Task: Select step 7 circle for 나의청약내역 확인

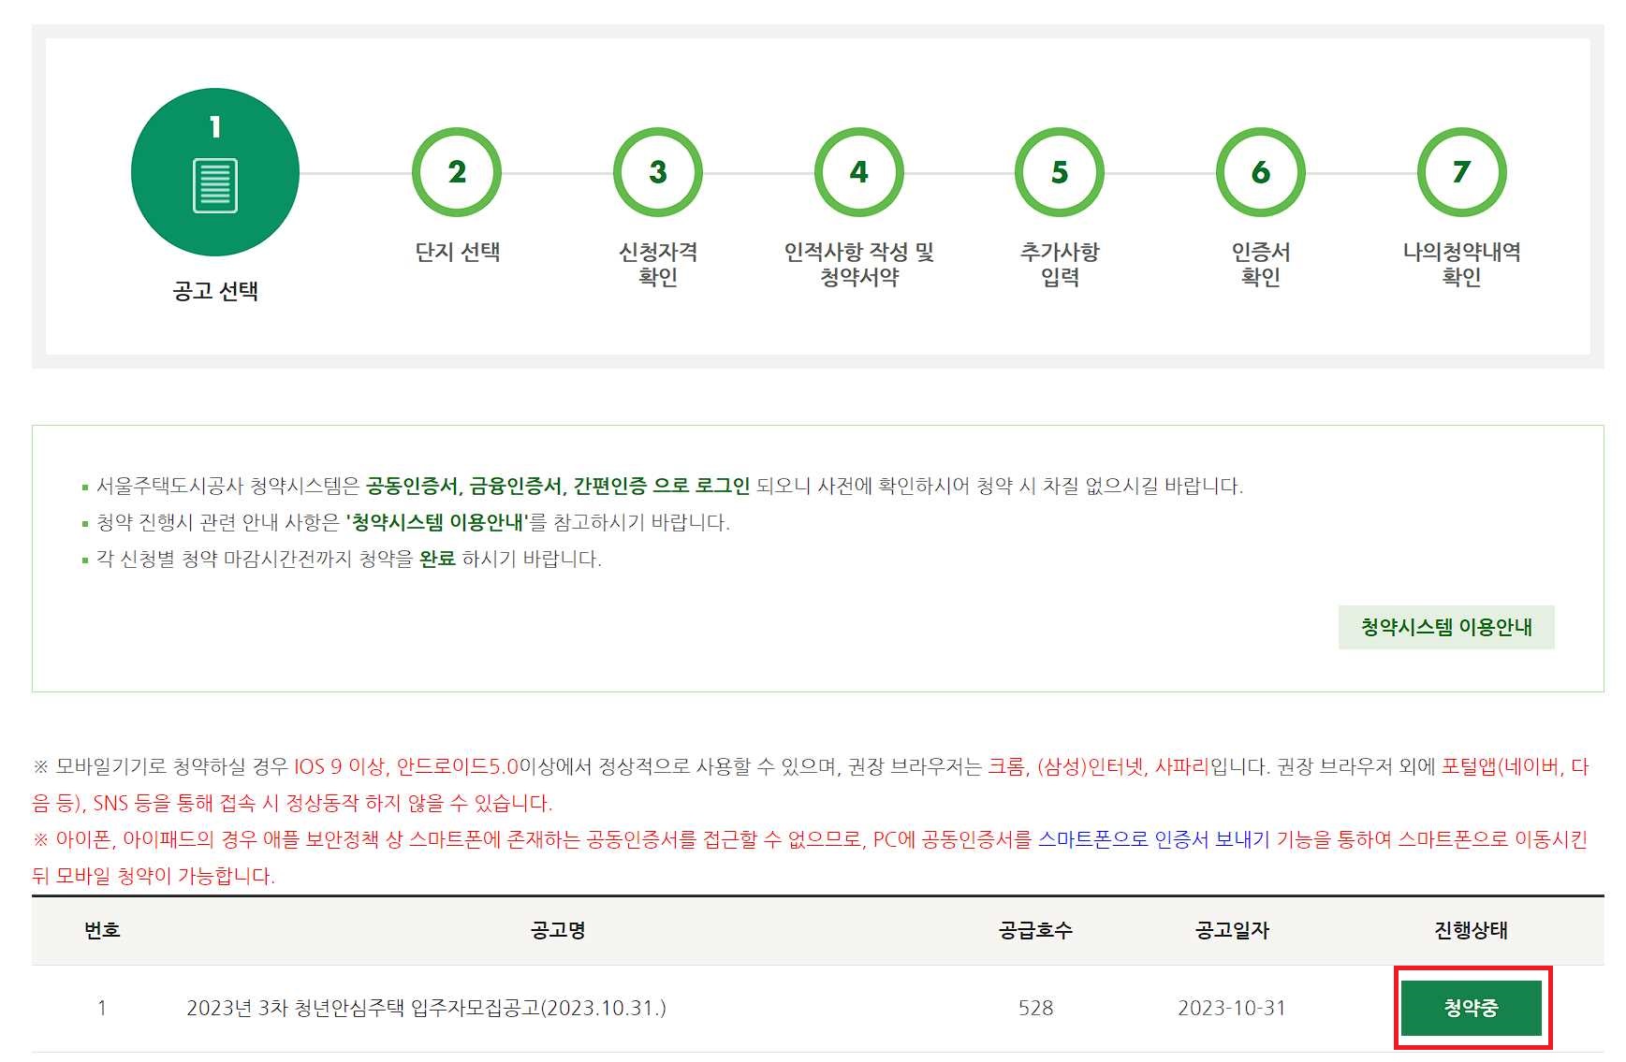Action: [1461, 172]
